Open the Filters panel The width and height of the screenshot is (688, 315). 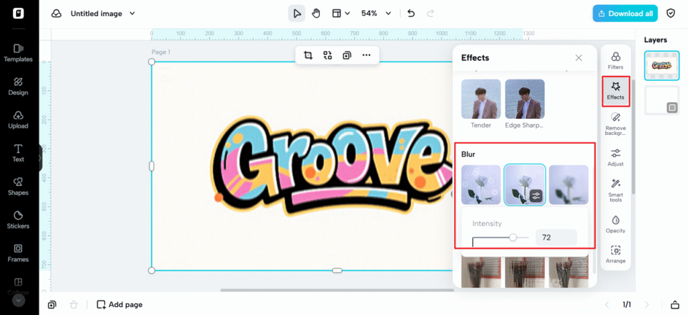point(615,60)
